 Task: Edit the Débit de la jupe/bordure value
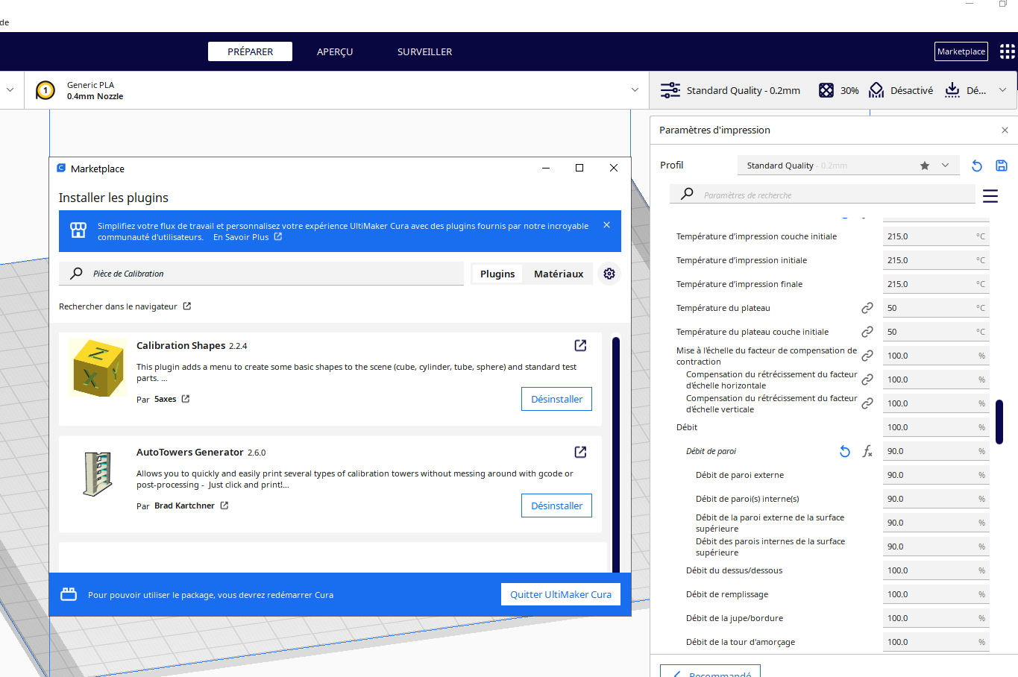pyautogui.click(x=936, y=618)
